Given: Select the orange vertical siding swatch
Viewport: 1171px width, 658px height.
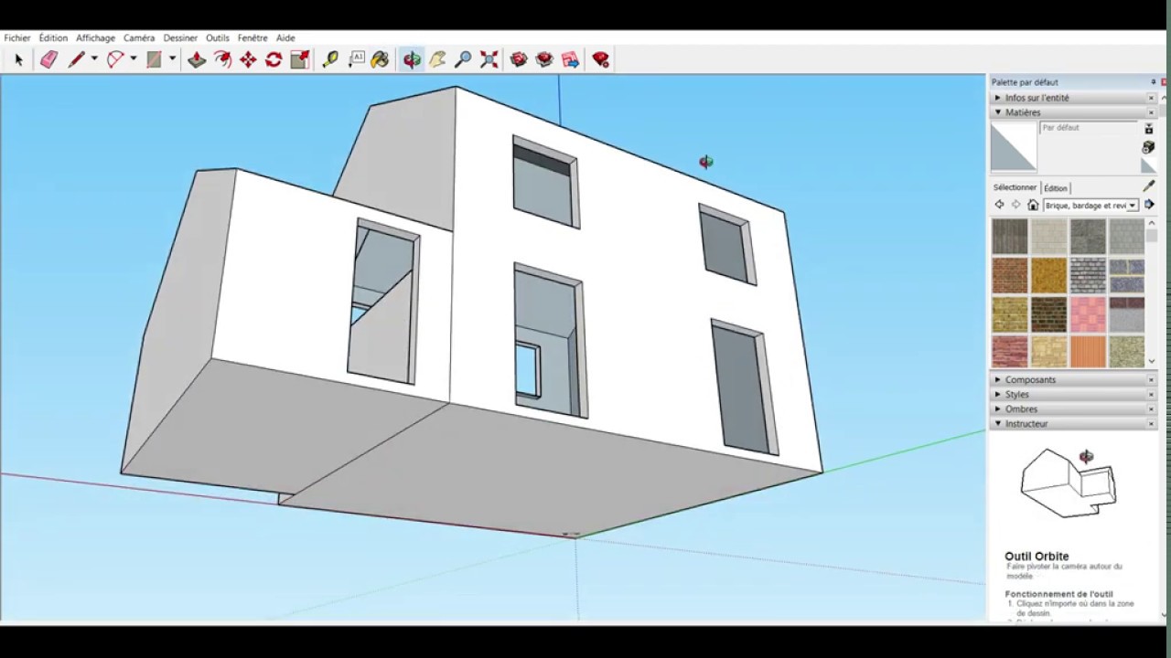Looking at the screenshot, I should 1088,352.
